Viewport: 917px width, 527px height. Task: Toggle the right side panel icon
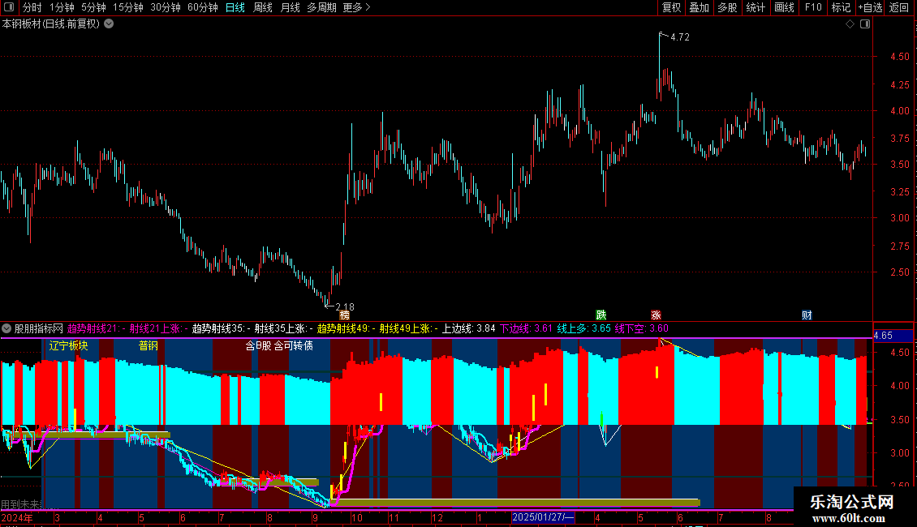click(x=865, y=24)
